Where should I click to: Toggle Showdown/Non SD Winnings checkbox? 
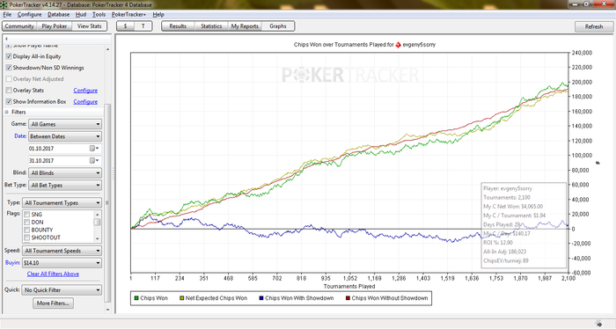point(9,68)
